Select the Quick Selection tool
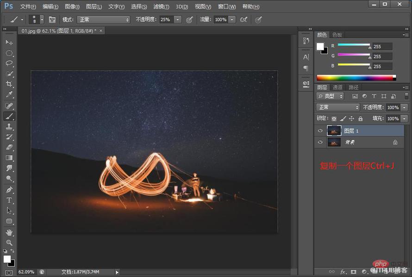Image resolution: width=412 pixels, height=277 pixels. 9,74
